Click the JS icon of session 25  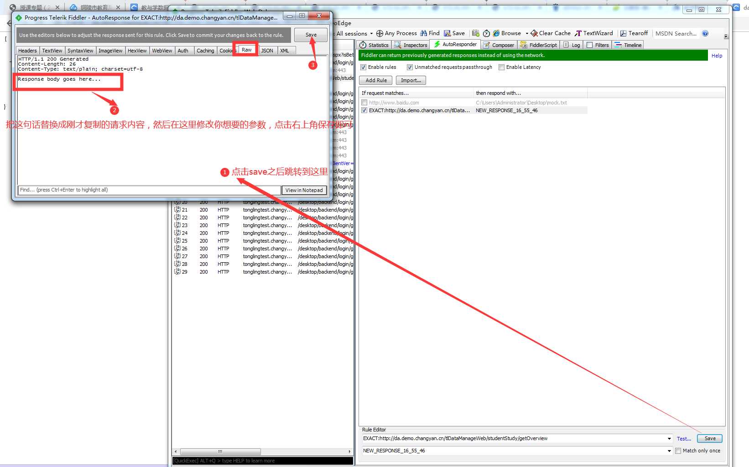(x=177, y=241)
